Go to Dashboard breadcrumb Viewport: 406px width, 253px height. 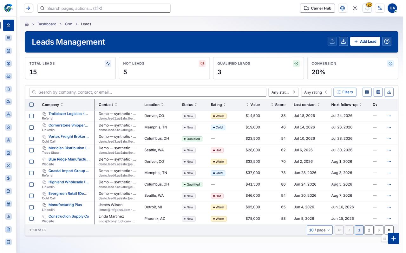point(47,24)
